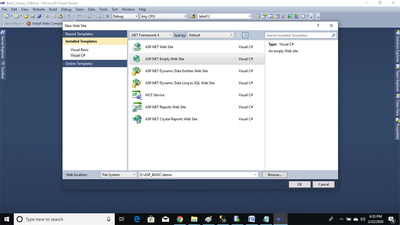
Task: Open the Properties side tab
Action: 397,129
